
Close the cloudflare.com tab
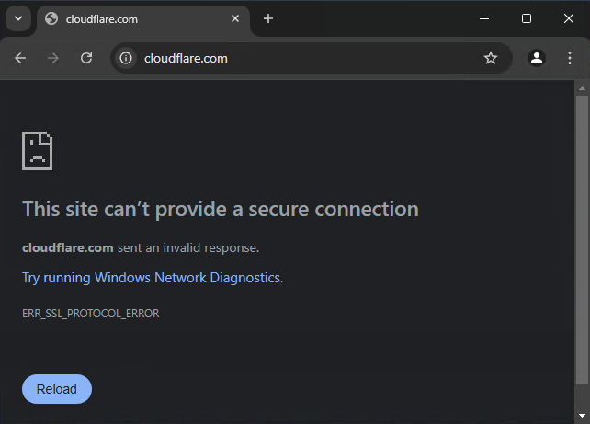236,18
